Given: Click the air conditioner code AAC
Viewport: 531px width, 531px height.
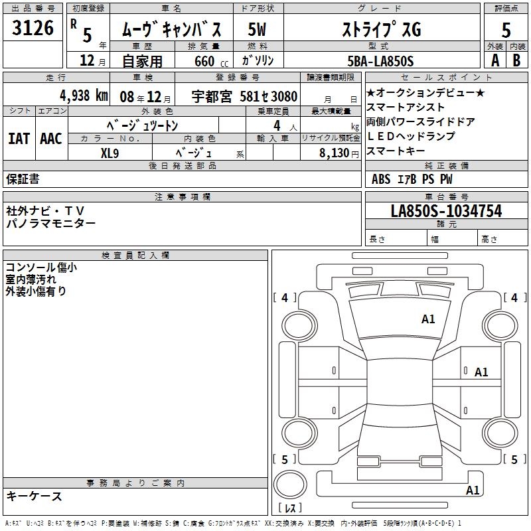Looking at the screenshot, I should (51, 139).
